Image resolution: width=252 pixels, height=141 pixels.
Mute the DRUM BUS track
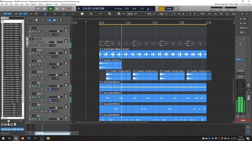(x=31, y=42)
